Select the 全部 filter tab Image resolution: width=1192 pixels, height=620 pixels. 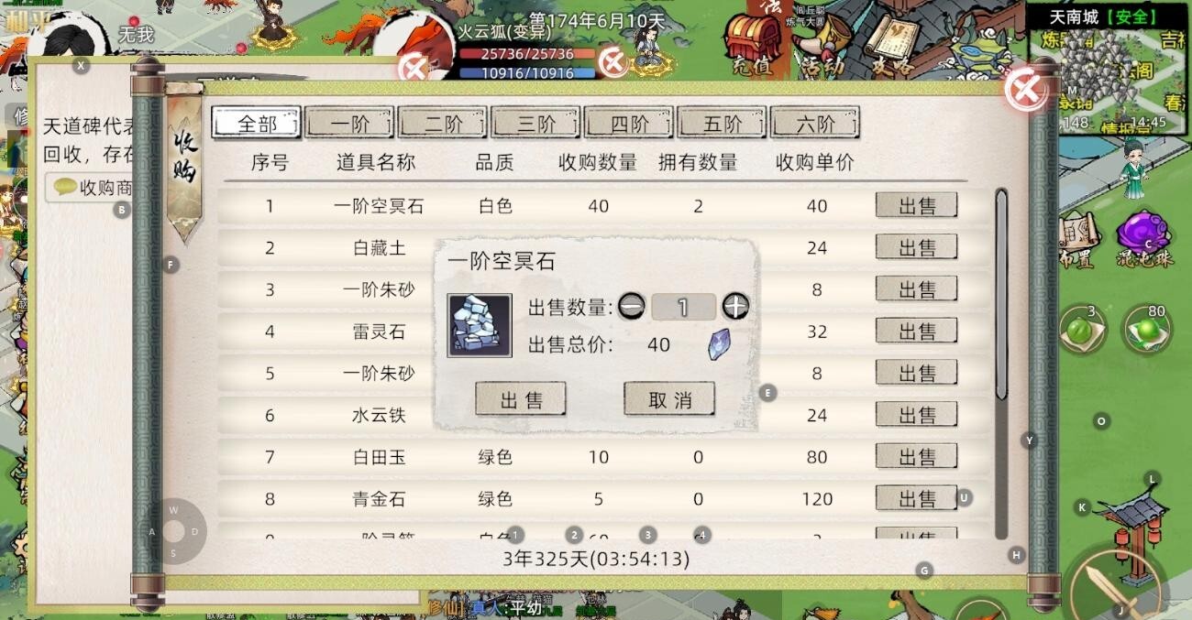pyautogui.click(x=257, y=123)
